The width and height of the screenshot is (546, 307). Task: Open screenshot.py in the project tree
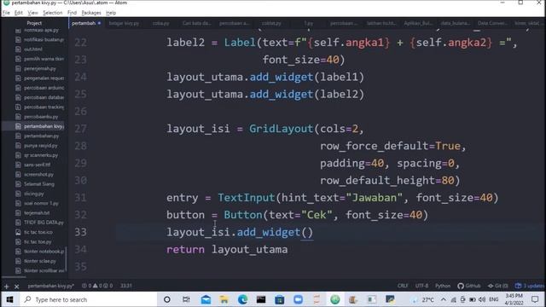coord(38,174)
